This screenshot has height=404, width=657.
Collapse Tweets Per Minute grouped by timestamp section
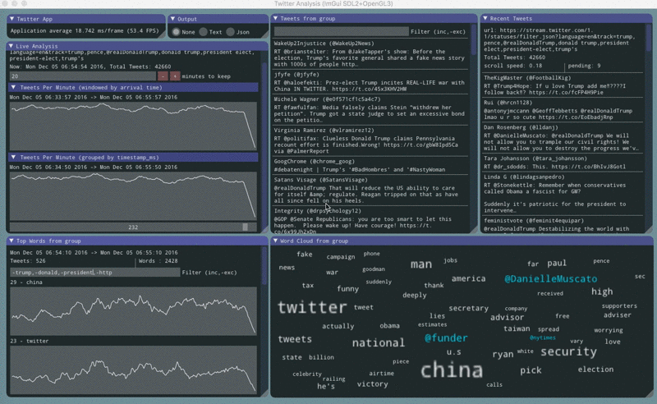pyautogui.click(x=13, y=158)
